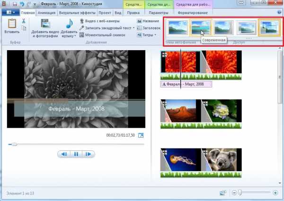Click the timeline zoom slider handle
Image resolution: width=284 pixels, height=201 pixels.
coord(240,192)
